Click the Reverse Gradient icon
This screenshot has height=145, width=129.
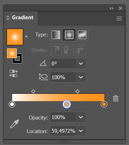pos(13,73)
